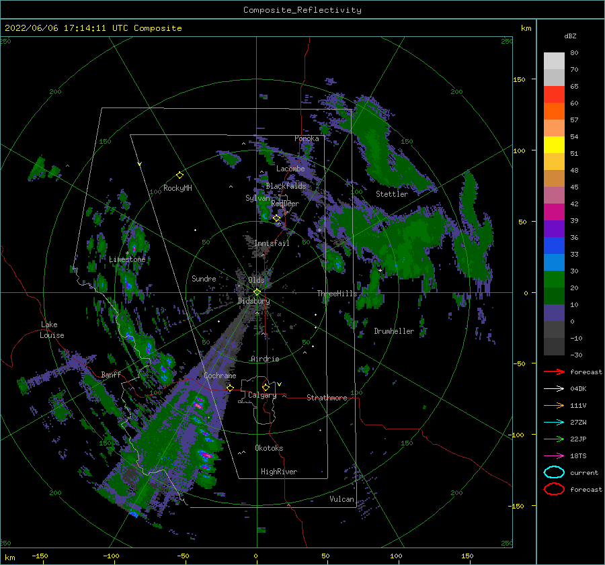The image size is (605, 565).
Task: Click the yellow diamond marker below RedDeer
Action: pos(276,218)
